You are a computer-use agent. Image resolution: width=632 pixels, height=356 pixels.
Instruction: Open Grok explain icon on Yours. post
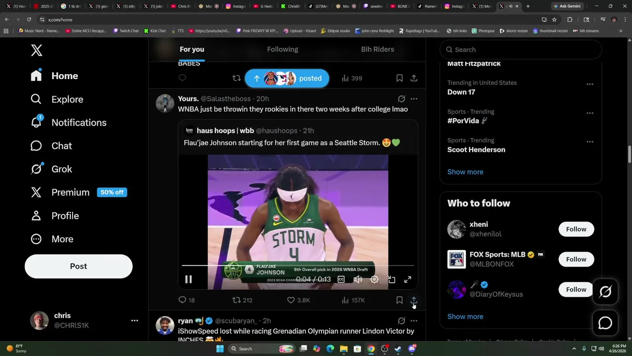pos(401,99)
